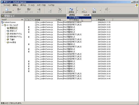Click the 受信トレイ folder banner title
The height and width of the screenshot is (105, 139).
pos(9,16)
